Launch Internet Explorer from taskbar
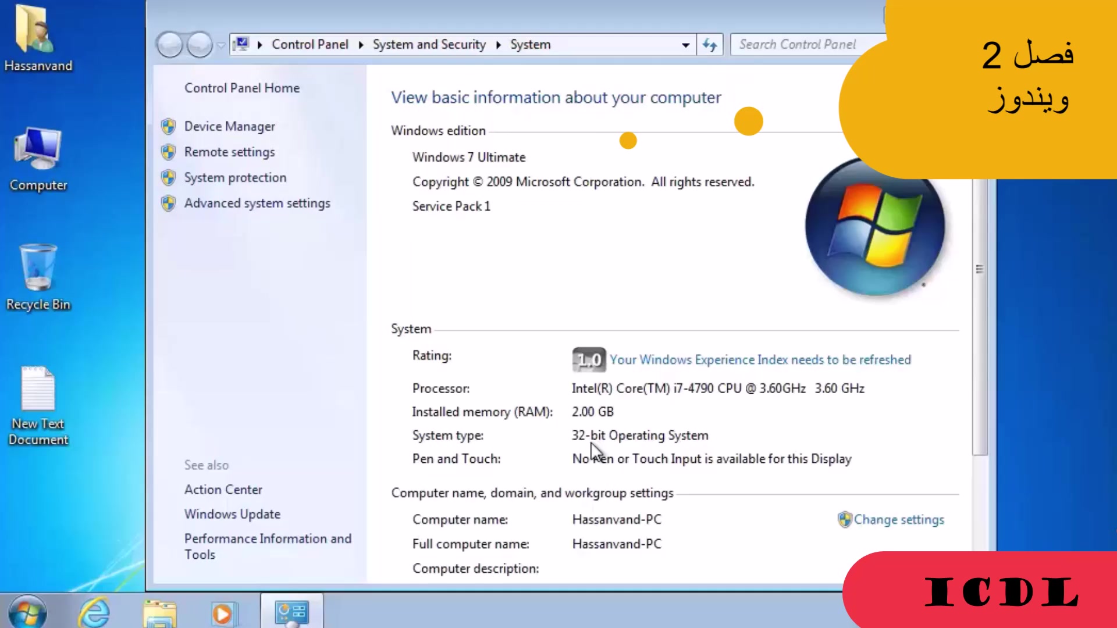The width and height of the screenshot is (1117, 628). tap(94, 612)
